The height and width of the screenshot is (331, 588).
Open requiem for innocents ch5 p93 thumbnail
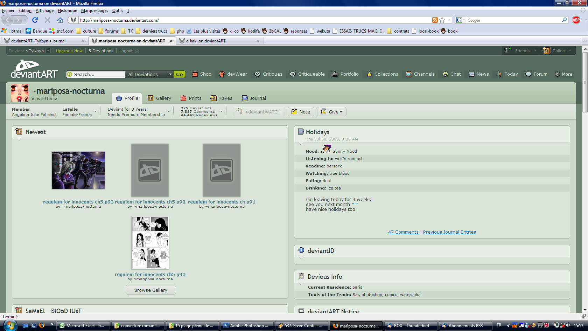tap(78, 170)
